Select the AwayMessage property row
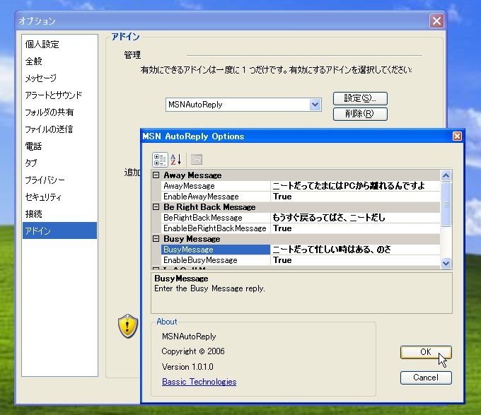This screenshot has width=481, height=415. [x=301, y=186]
